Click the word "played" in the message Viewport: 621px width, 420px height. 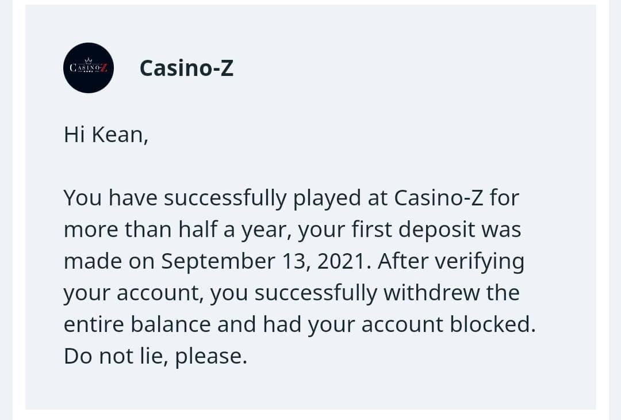coord(326,198)
